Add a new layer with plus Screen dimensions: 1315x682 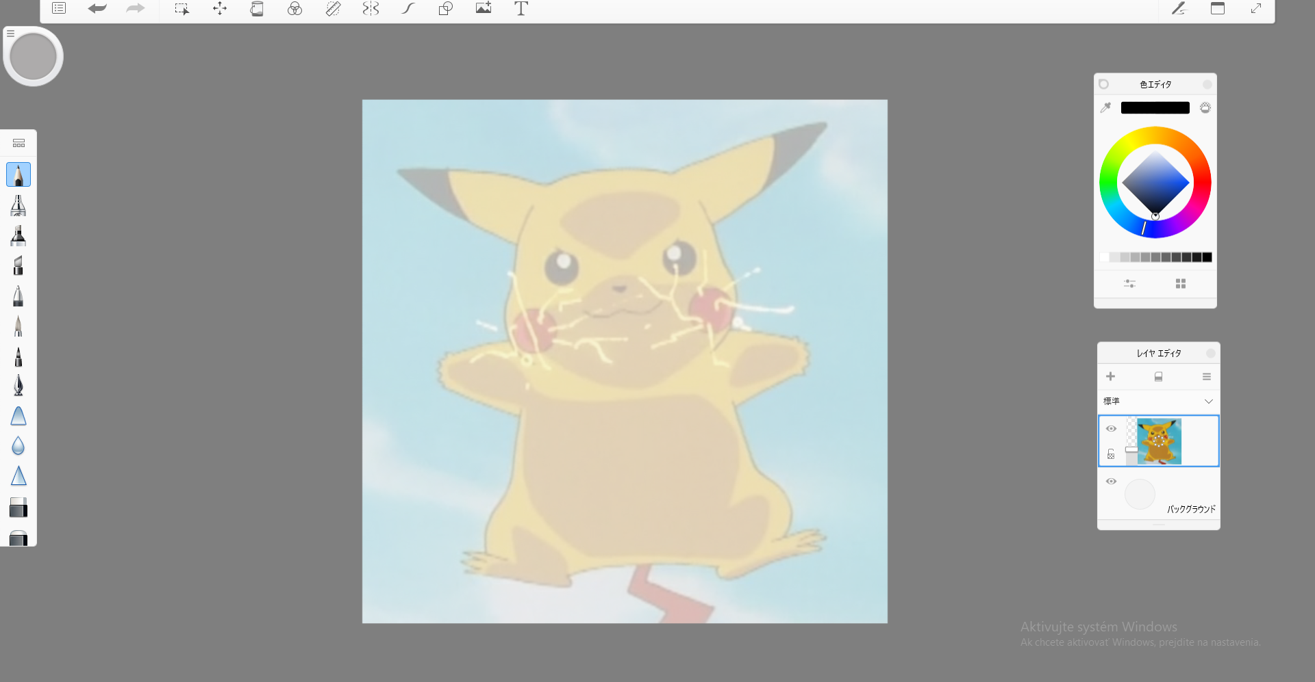(x=1110, y=376)
